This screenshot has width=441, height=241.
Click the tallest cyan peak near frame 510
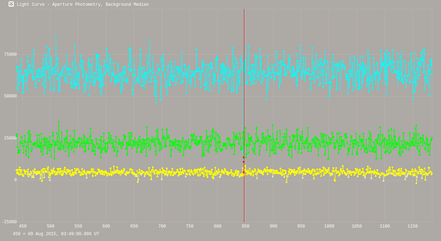coord(56,36)
